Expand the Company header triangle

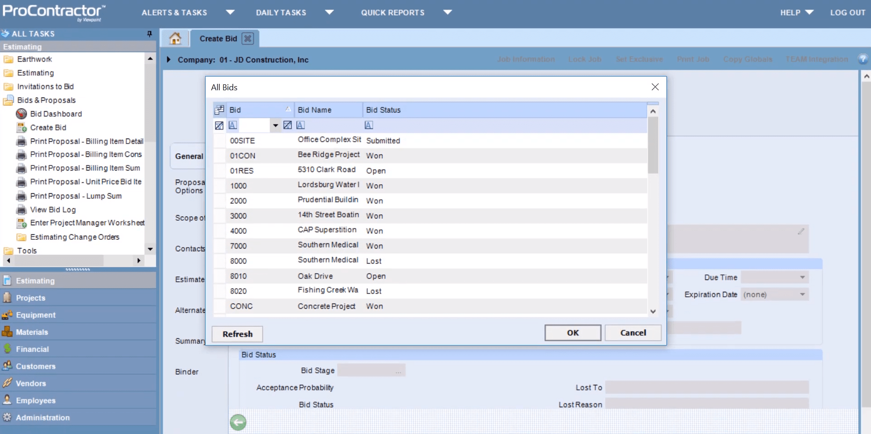point(169,60)
